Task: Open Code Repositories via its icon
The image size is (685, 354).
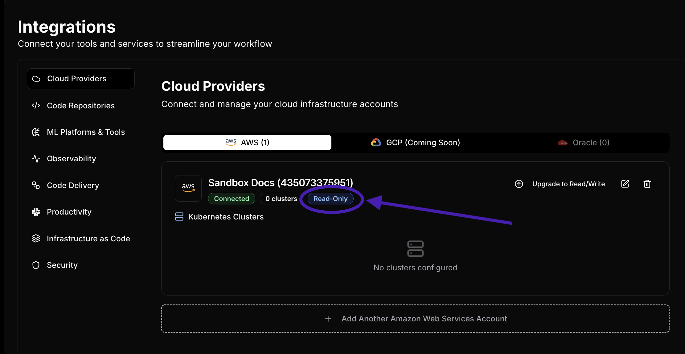Action: click(36, 105)
